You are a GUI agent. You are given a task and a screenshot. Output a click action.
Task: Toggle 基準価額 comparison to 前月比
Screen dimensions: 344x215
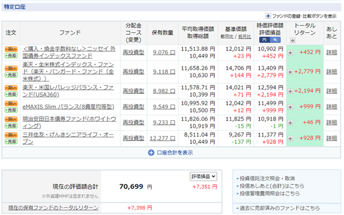click(x=245, y=37)
